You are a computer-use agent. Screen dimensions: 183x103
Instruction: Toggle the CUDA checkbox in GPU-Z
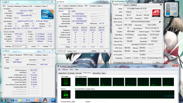[133, 58]
